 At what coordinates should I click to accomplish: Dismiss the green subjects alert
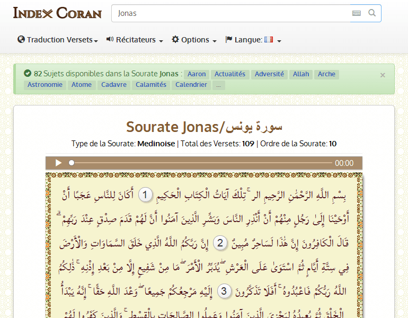pyautogui.click(x=383, y=75)
